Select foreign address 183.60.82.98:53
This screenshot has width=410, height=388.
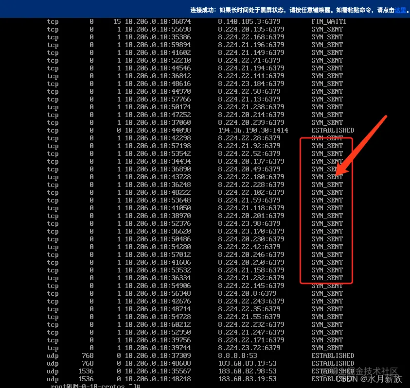tap(248, 371)
